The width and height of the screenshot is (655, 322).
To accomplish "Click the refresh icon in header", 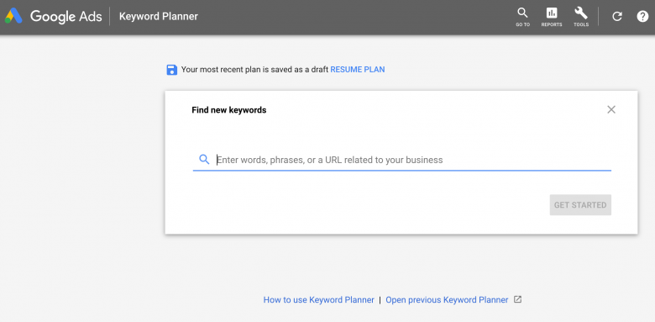I will [617, 17].
